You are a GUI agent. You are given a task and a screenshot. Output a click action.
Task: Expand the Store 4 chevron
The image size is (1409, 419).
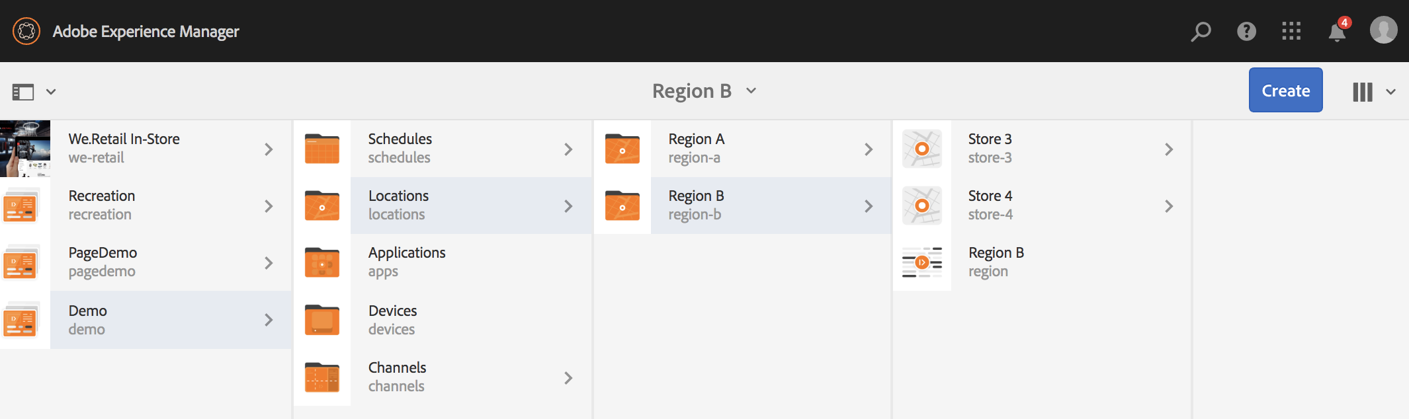[x=1169, y=206]
